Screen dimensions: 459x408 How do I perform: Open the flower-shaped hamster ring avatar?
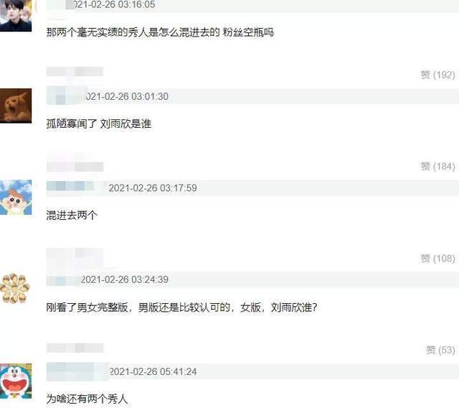click(15, 289)
